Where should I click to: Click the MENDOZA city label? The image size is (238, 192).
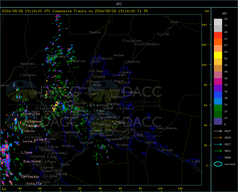(71, 97)
